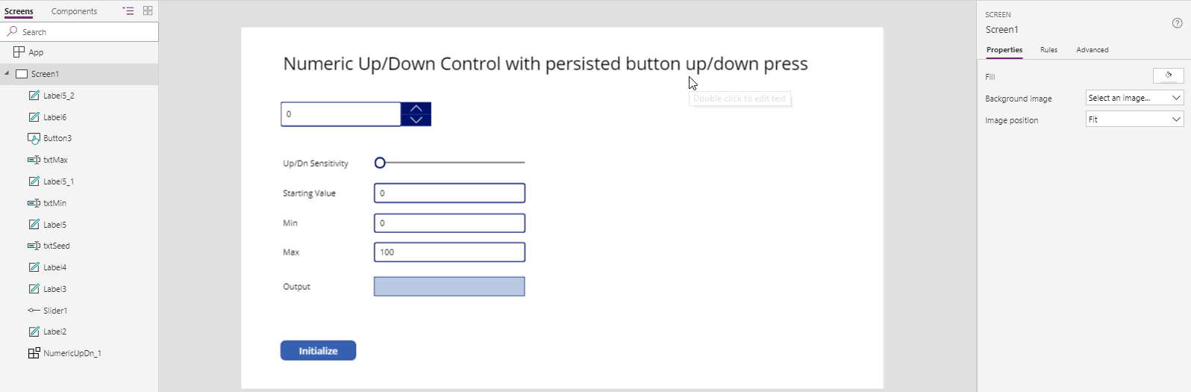Viewport: 1191px width, 392px height.
Task: Switch to thumbnail grid view icon
Action: click(148, 11)
